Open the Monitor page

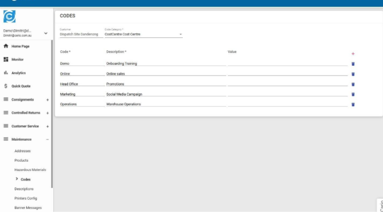17,60
